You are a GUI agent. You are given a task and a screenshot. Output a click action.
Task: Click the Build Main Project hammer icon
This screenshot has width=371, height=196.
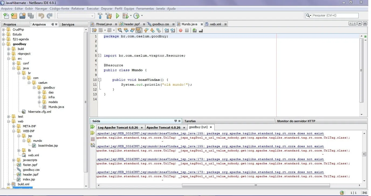point(100,16)
